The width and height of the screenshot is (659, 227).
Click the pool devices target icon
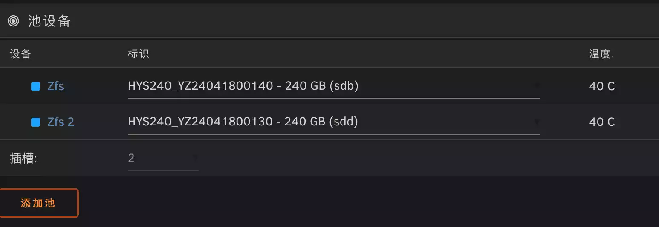pos(14,21)
